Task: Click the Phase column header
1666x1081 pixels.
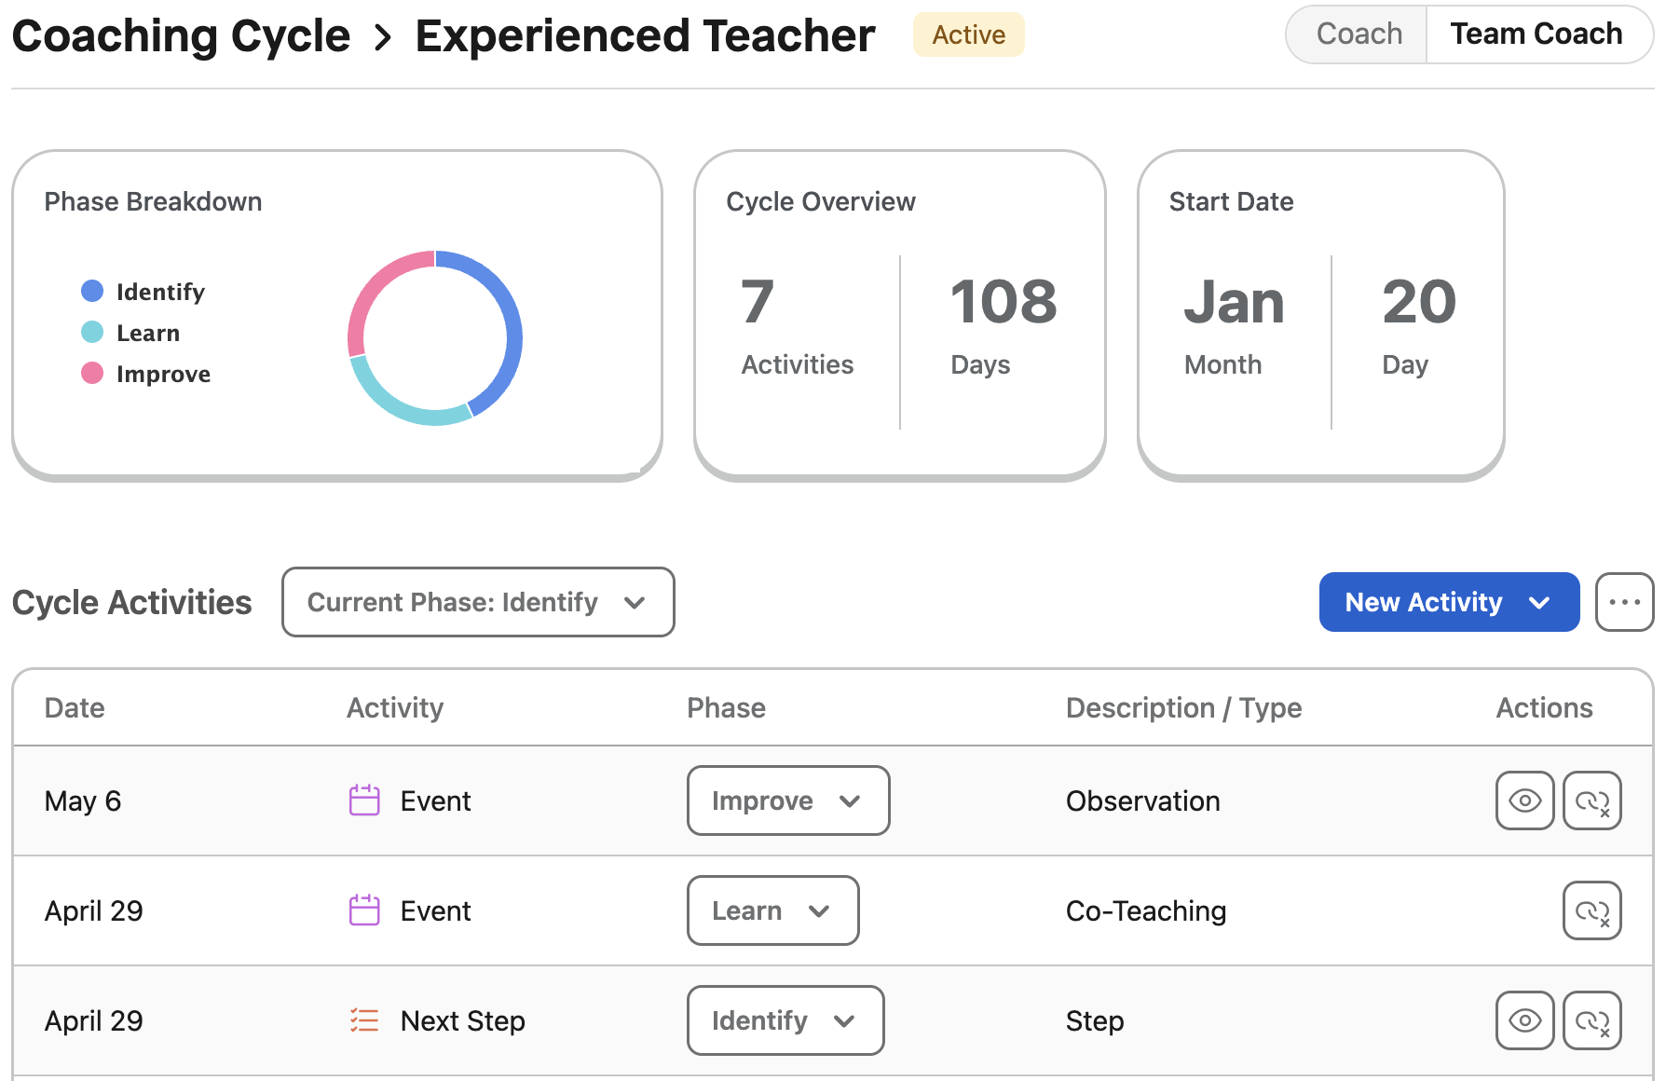Action: pyautogui.click(x=726, y=707)
